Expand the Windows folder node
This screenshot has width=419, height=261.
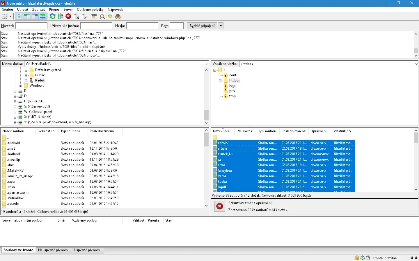pyautogui.click(x=20, y=86)
